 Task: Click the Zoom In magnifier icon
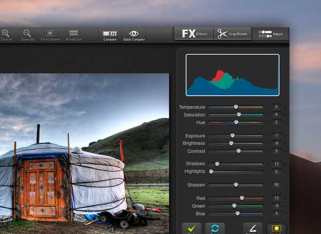point(5,33)
